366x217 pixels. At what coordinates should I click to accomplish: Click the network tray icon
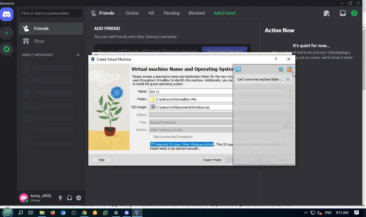313,213
